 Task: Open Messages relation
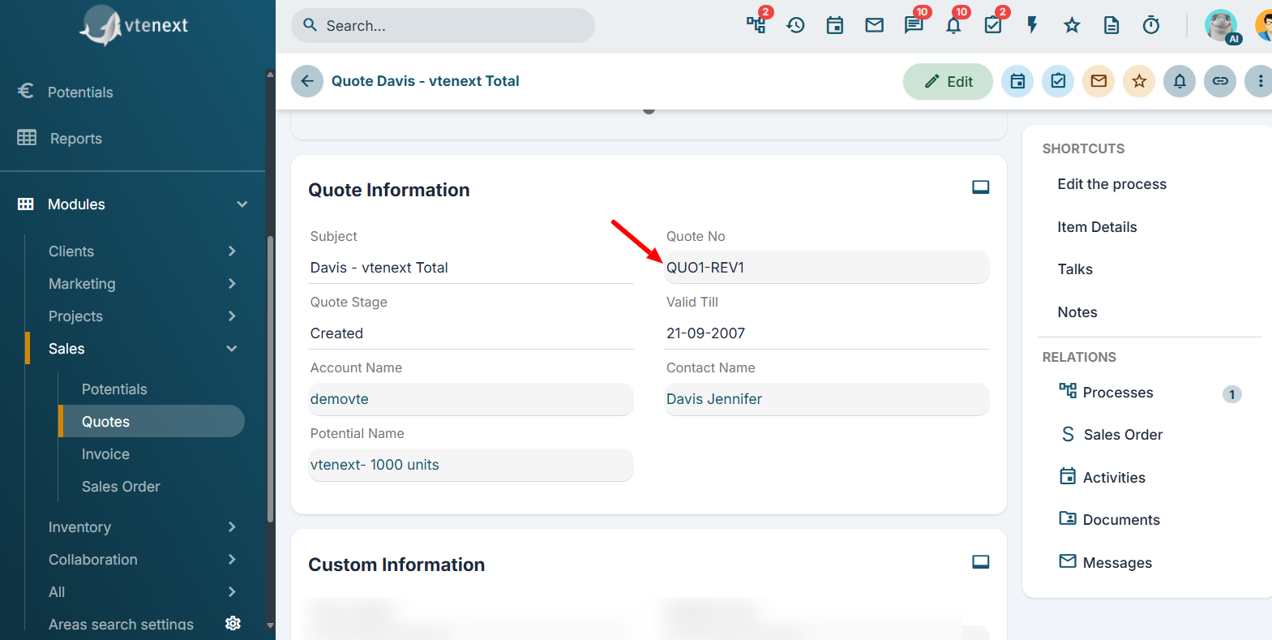coord(1117,563)
